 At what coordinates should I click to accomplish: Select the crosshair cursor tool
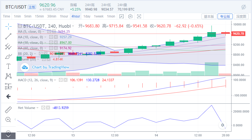click(x=8, y=27)
